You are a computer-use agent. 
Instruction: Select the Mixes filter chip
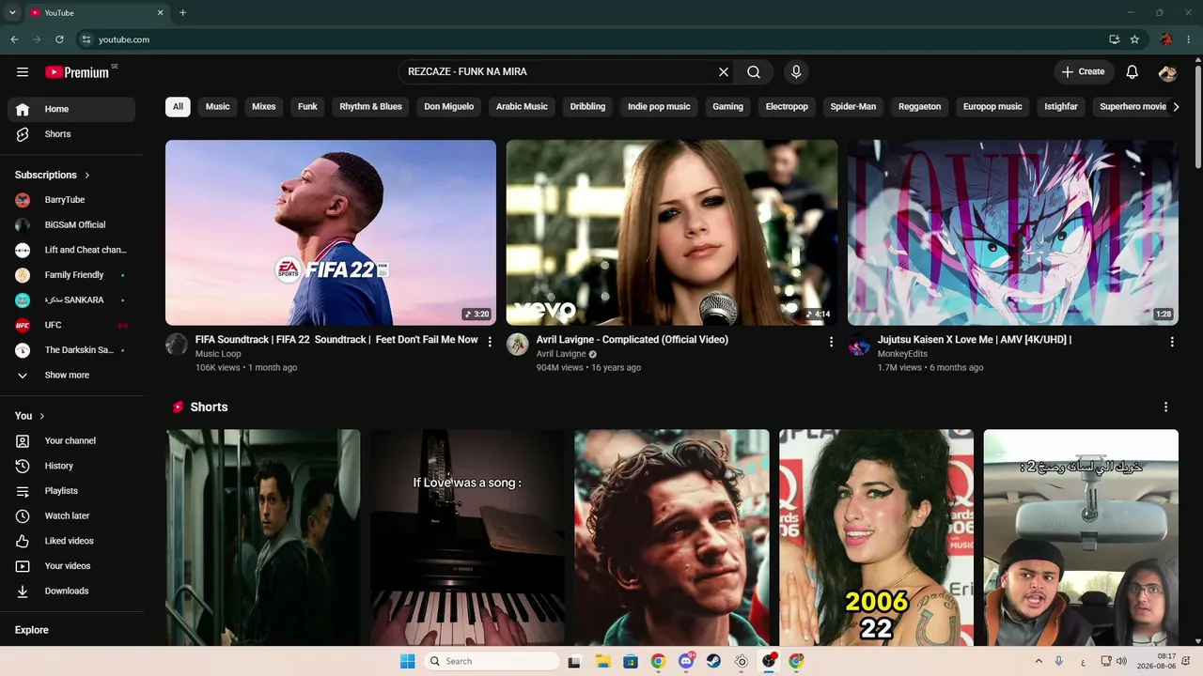point(264,107)
